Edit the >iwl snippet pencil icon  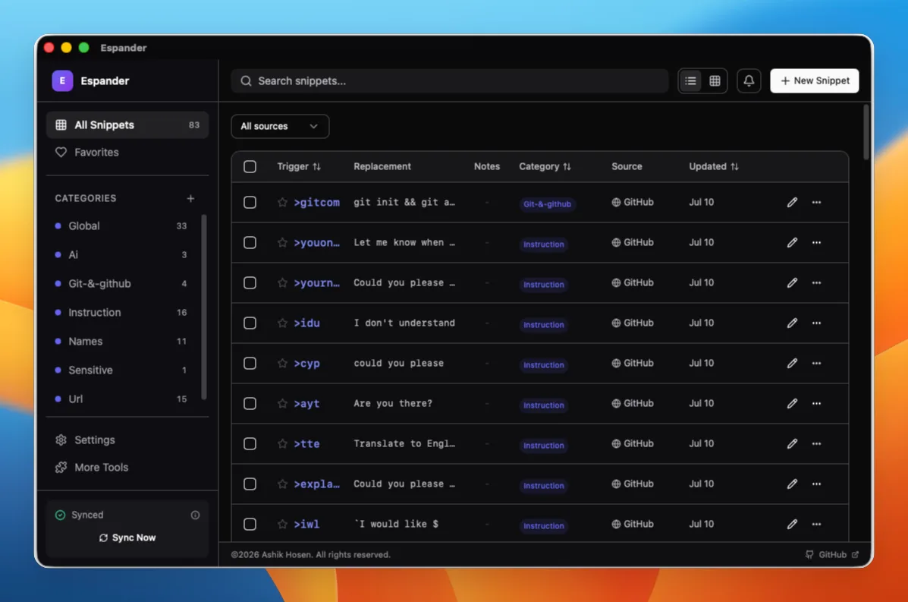(x=792, y=525)
